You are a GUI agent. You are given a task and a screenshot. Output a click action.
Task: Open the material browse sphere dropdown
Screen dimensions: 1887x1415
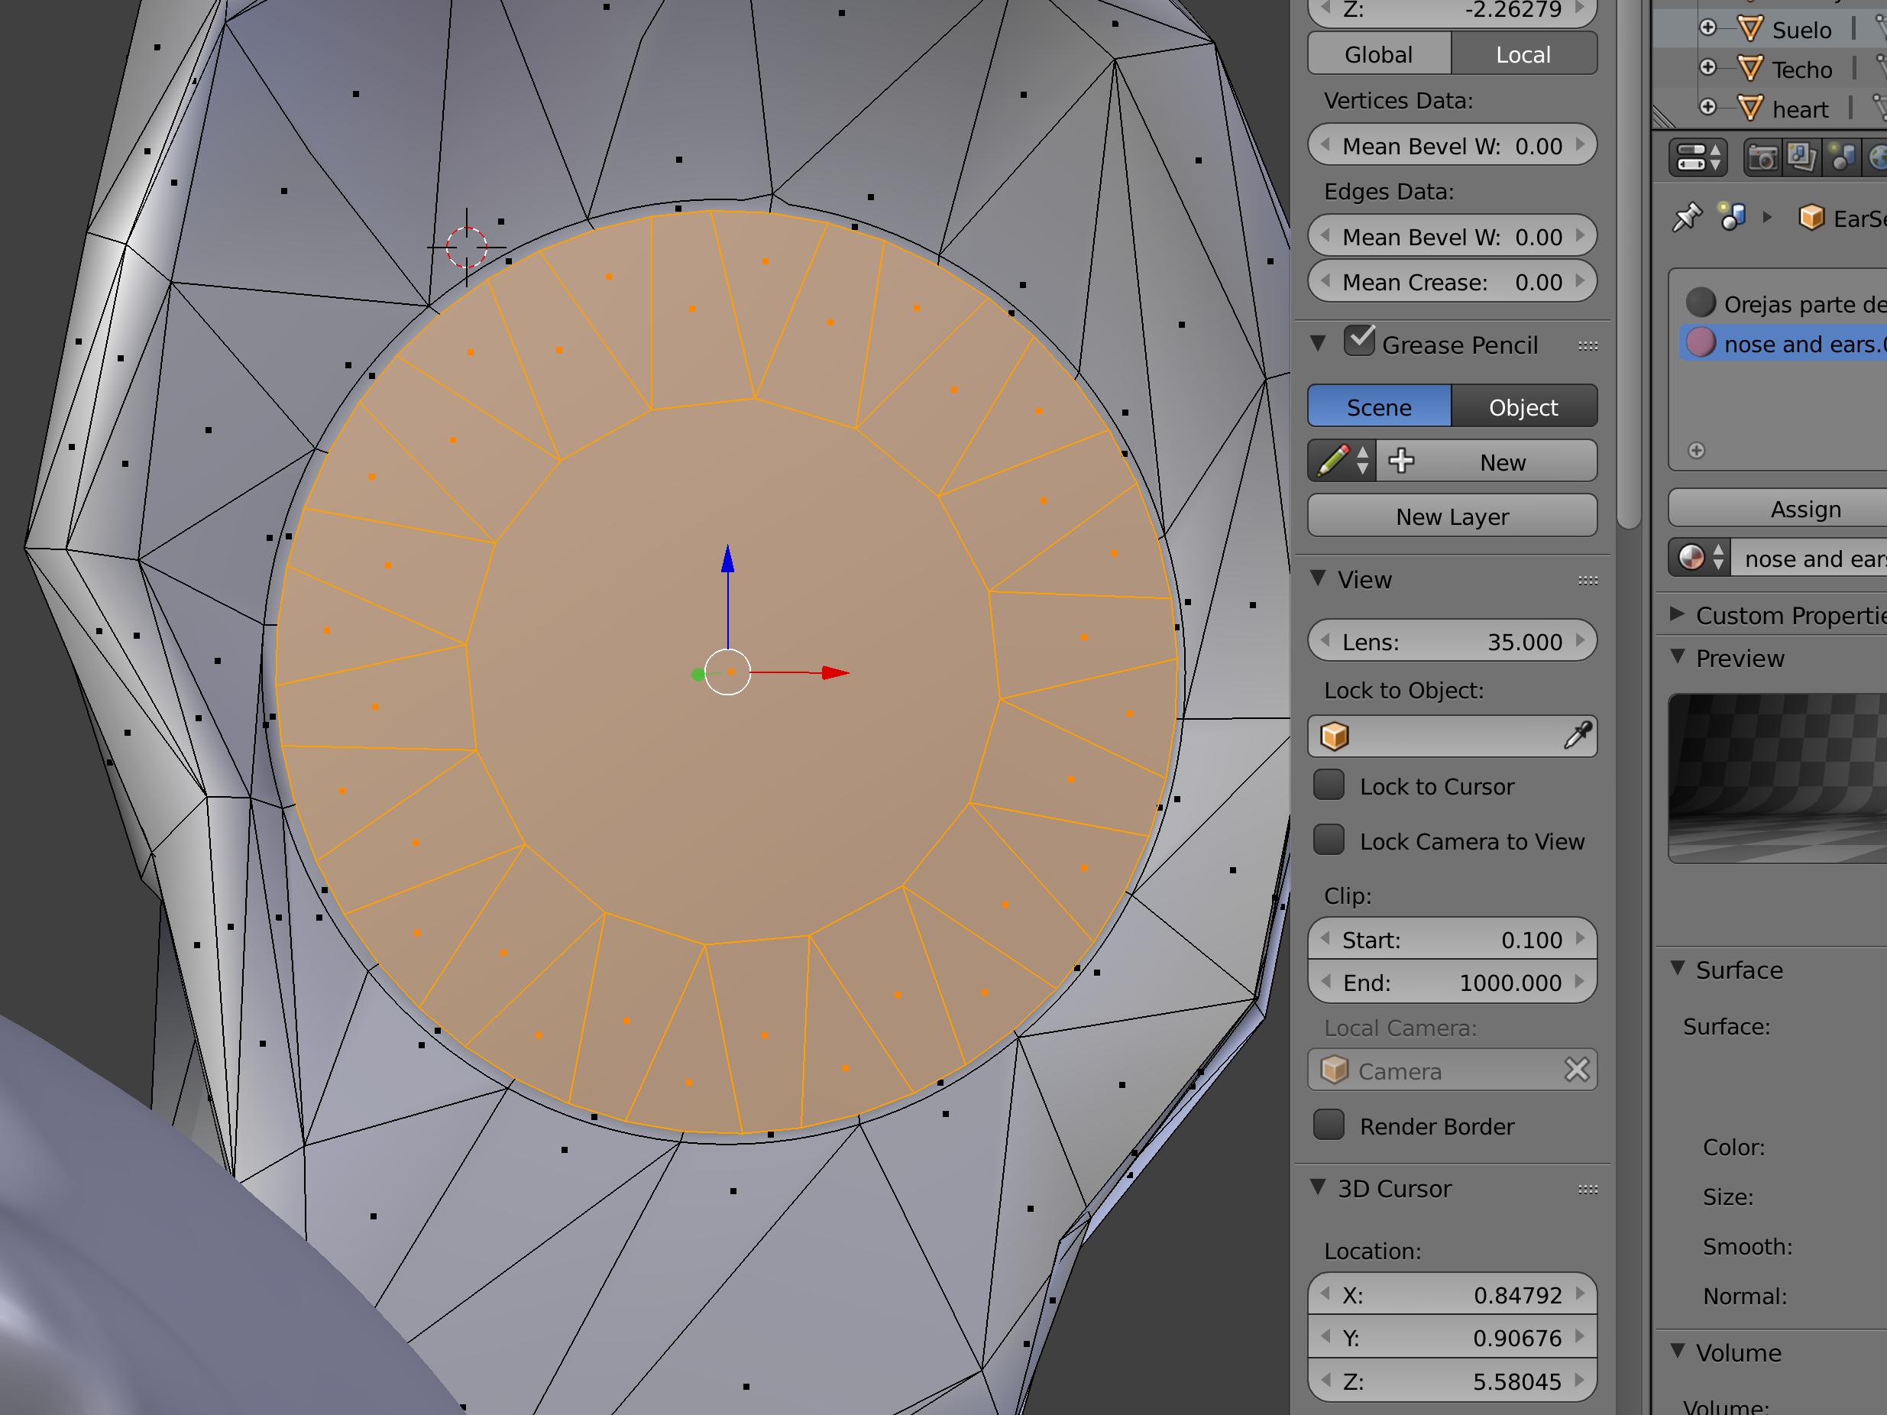point(1699,559)
